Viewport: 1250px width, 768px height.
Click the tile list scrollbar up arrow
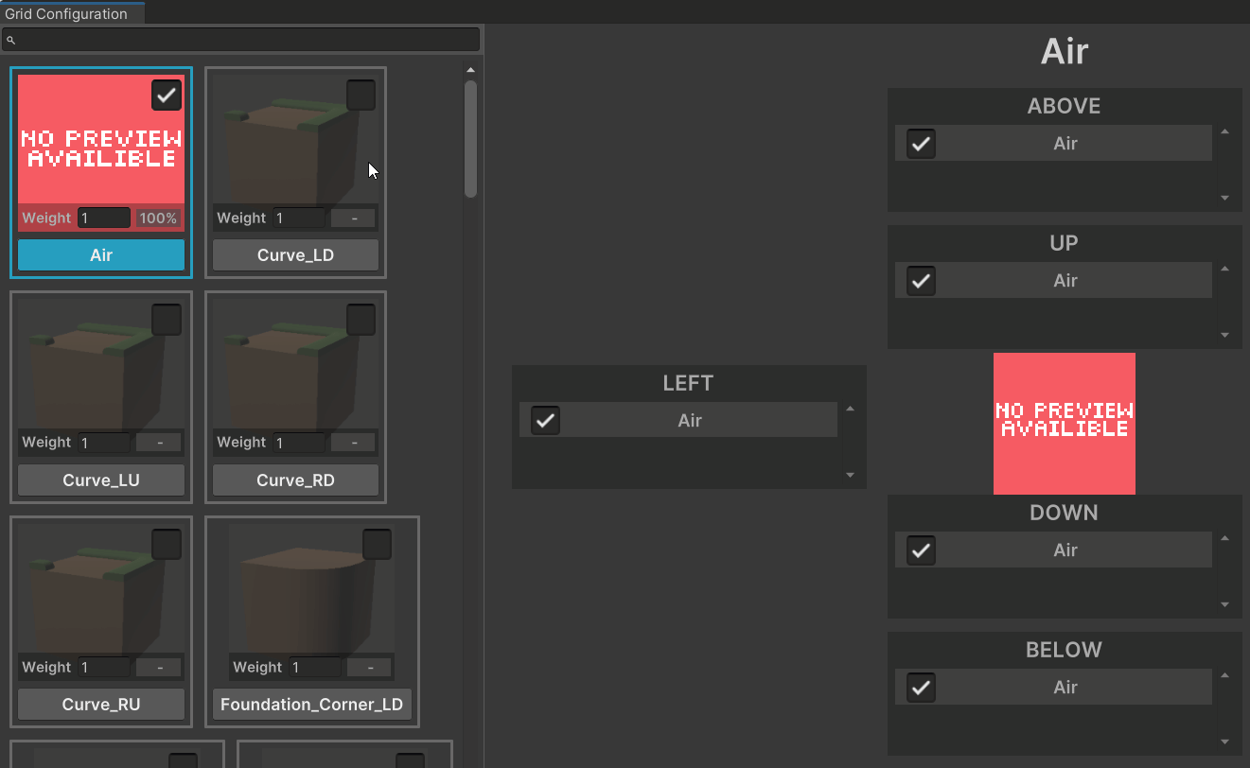tap(470, 69)
